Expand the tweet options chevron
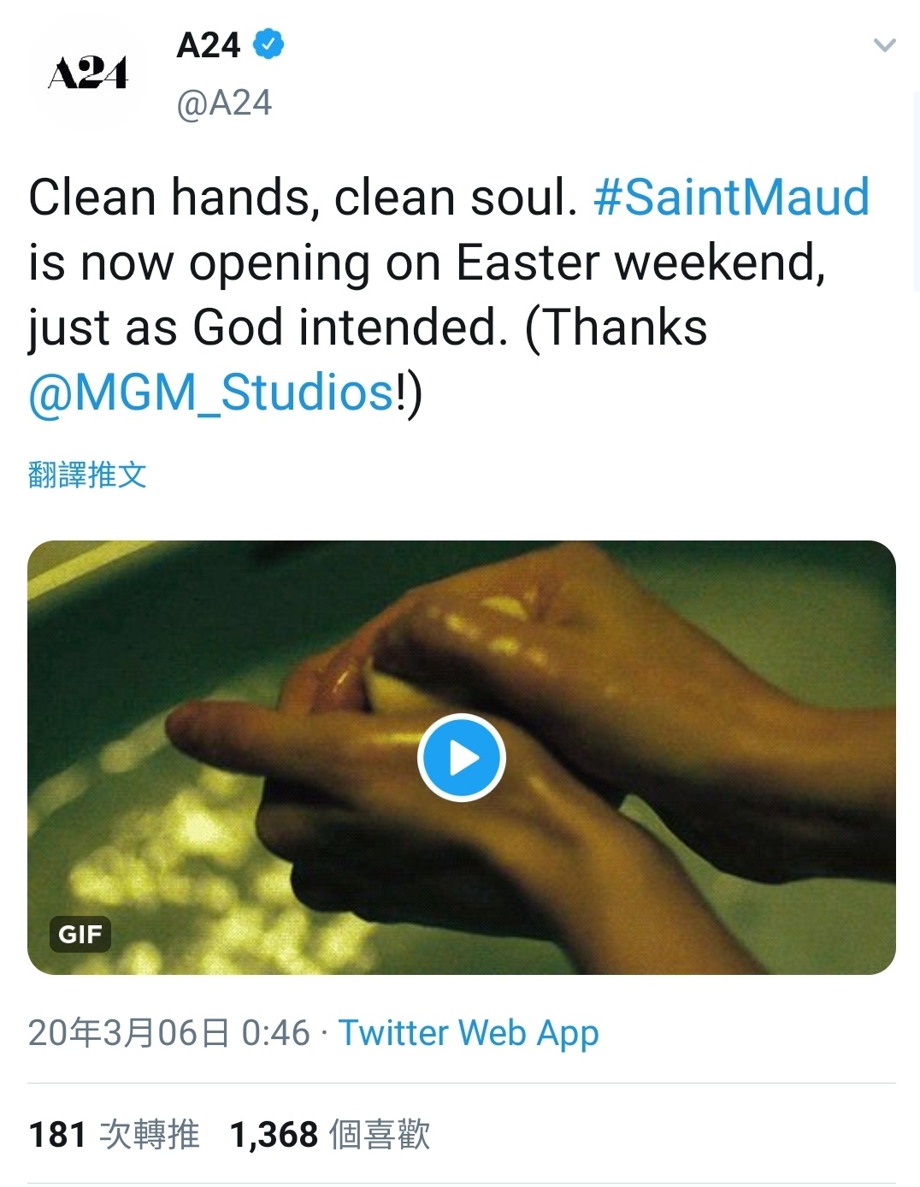Image resolution: width=920 pixels, height=1187 pixels. point(885,44)
